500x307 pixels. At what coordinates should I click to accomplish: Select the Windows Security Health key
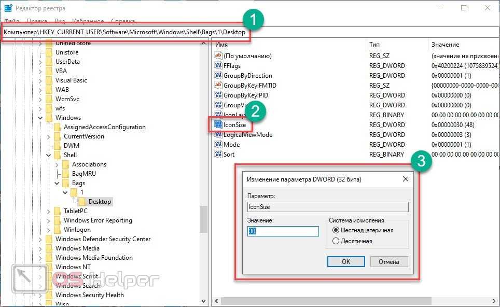pos(90,295)
